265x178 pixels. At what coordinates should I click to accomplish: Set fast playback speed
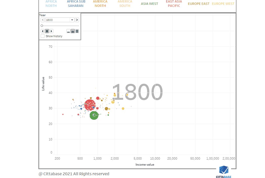click(x=77, y=31)
